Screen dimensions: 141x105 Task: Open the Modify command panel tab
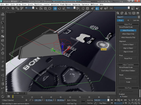point(122,13)
